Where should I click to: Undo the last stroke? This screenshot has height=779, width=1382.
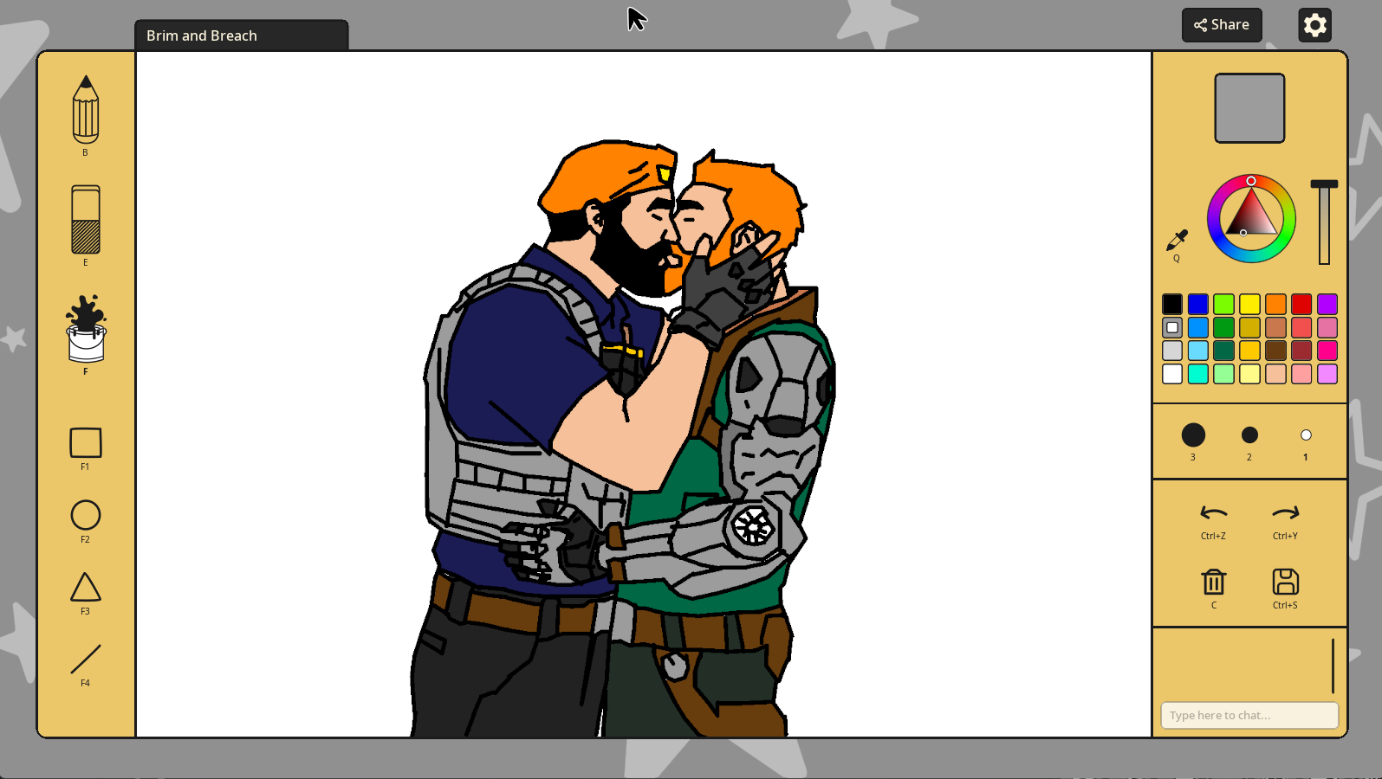click(1213, 513)
